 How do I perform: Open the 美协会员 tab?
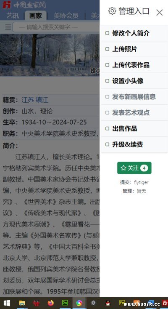click(x=66, y=16)
